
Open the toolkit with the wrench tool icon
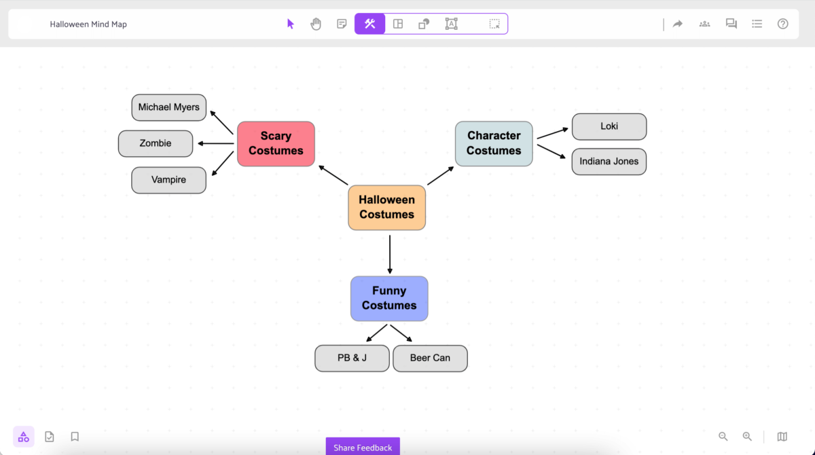pyautogui.click(x=369, y=23)
